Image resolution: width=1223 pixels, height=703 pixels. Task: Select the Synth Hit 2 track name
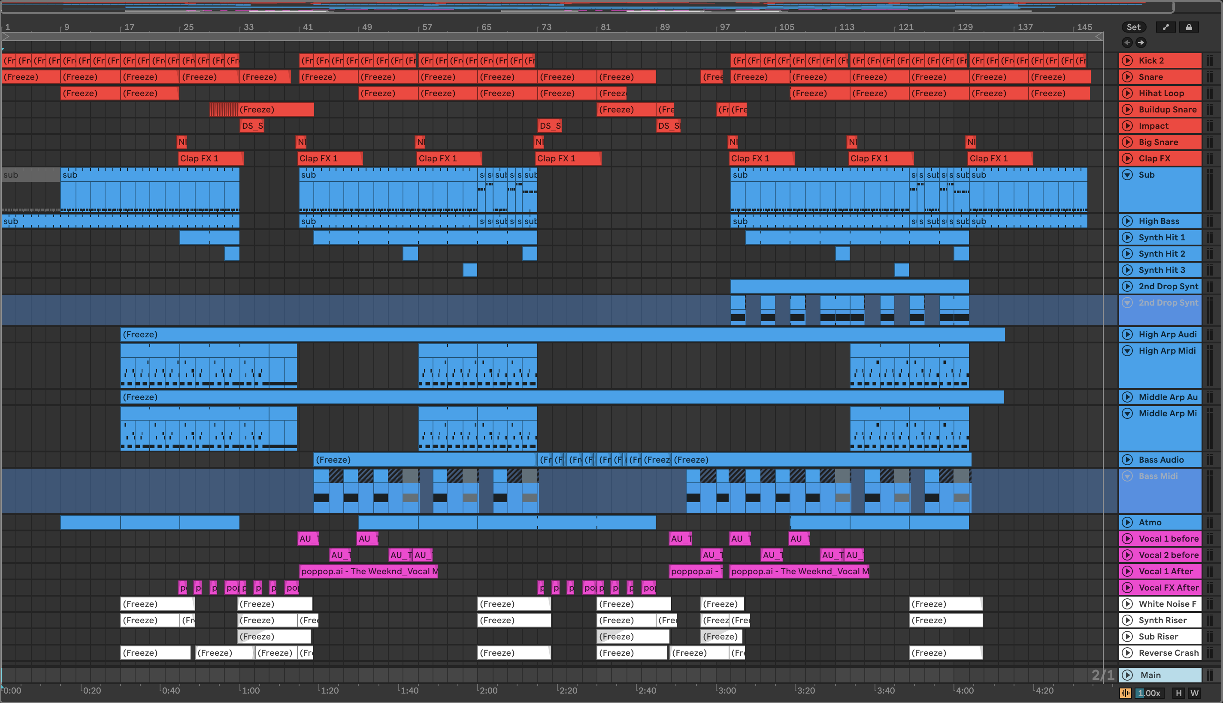click(x=1162, y=254)
